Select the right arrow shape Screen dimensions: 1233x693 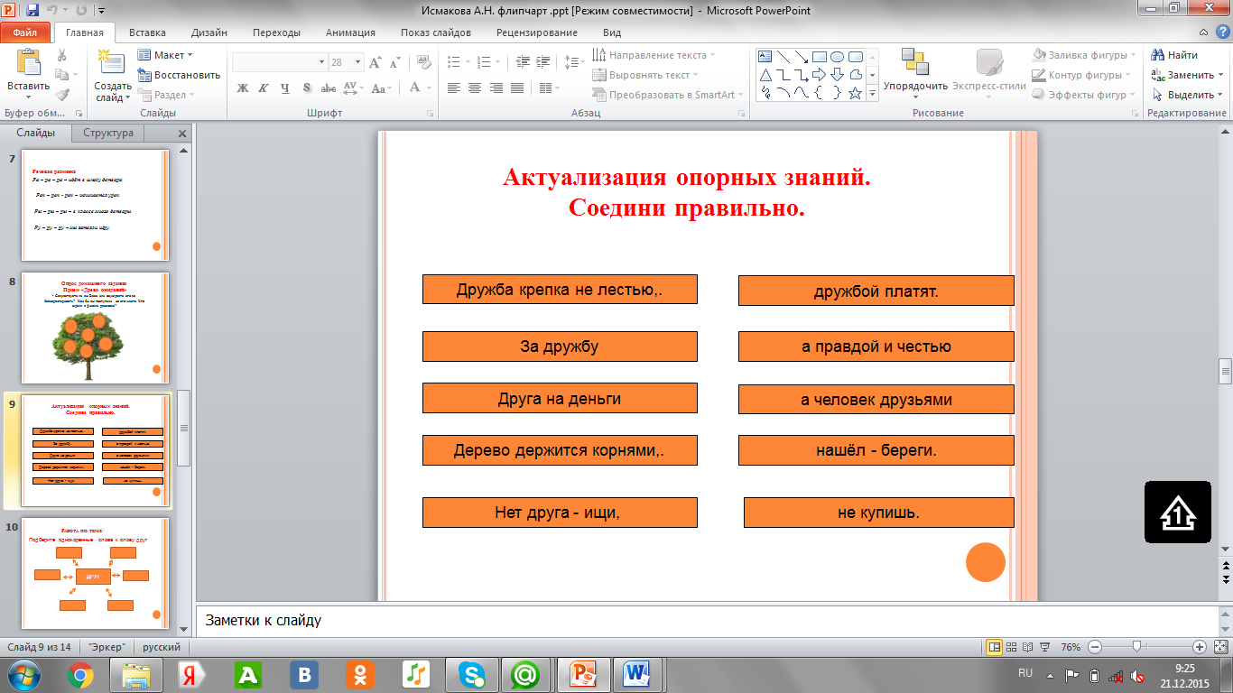pos(820,74)
